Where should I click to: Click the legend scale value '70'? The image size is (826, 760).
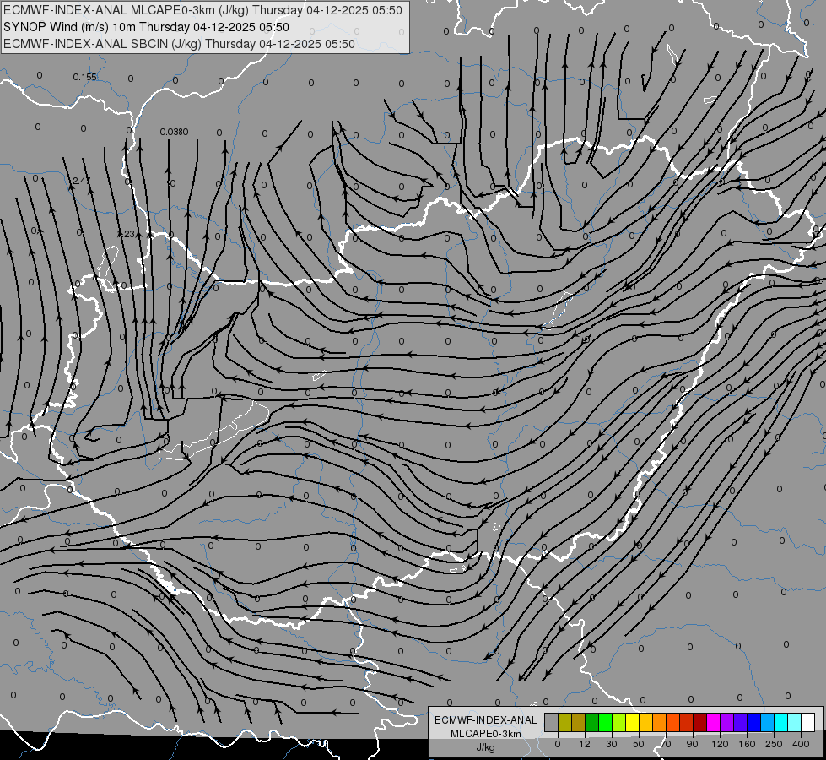coord(666,744)
